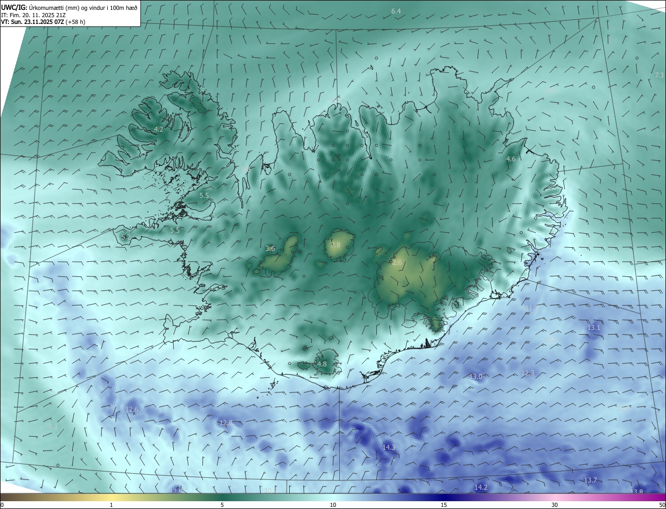Image resolution: width=666 pixels, height=509 pixels.
Task: Click the 30 tick on color scale
Action: [x=555, y=505]
